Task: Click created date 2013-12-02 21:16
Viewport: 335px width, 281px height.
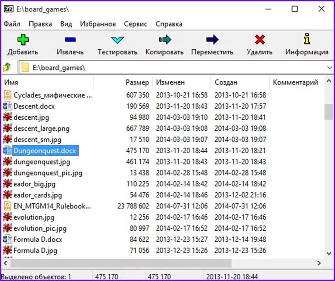Action: coord(240,195)
